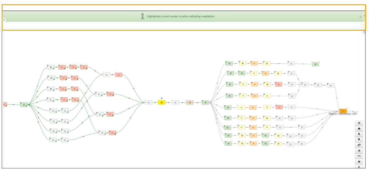Expand the left side panel chevron

[x=4, y=20]
